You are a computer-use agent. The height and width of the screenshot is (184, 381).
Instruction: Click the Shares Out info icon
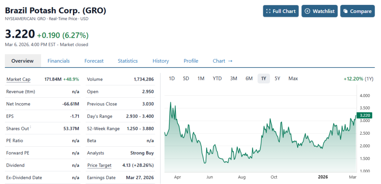(x=30, y=127)
